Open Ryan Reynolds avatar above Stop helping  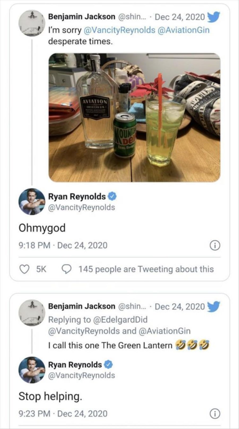click(32, 370)
